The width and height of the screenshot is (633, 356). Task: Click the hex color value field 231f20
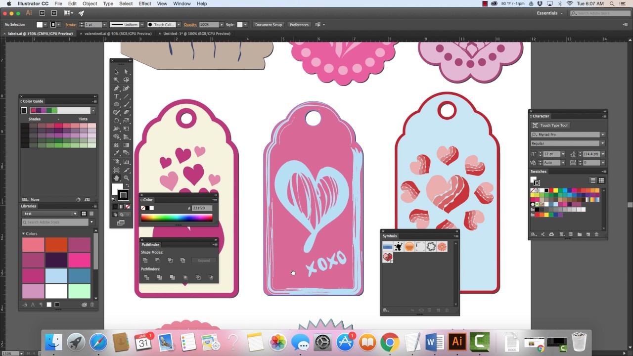click(x=202, y=208)
